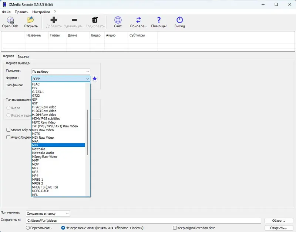Select MP3 in the format list
Screen dimensions: 296x232
58,172
